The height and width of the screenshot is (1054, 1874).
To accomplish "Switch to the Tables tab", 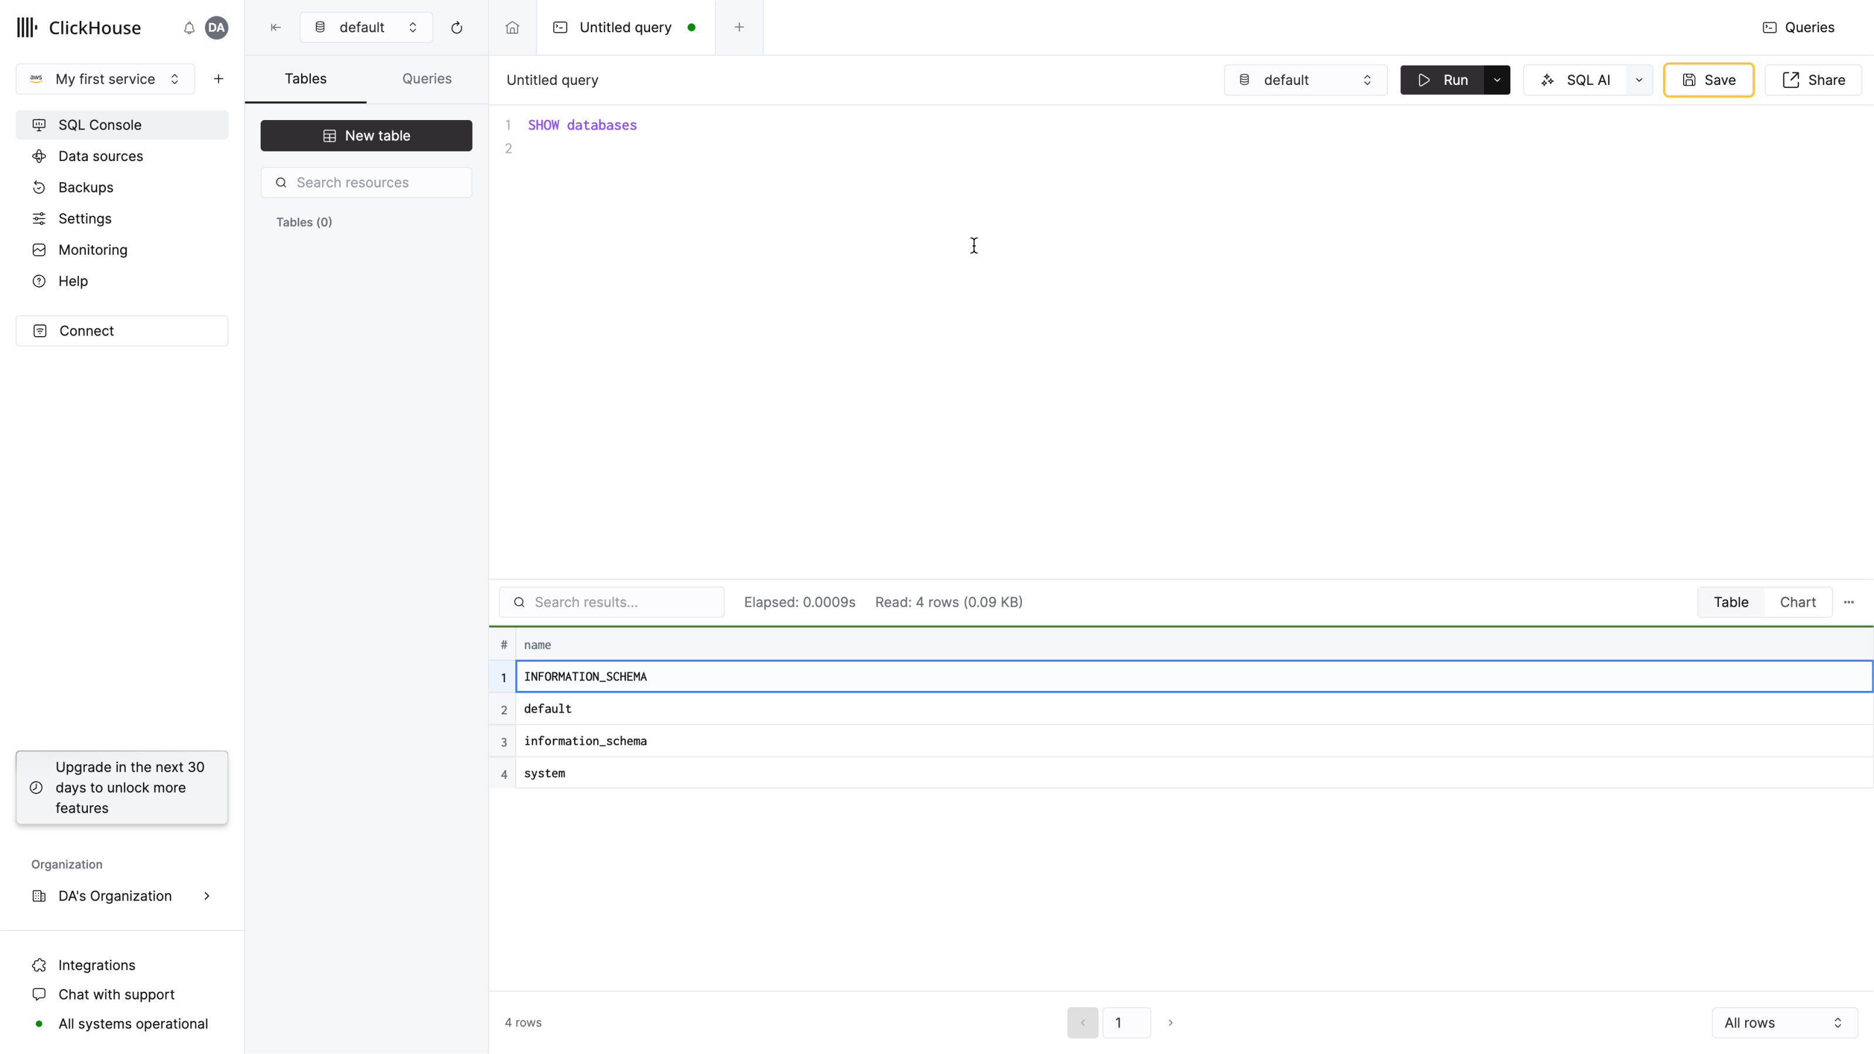I will click(x=306, y=78).
